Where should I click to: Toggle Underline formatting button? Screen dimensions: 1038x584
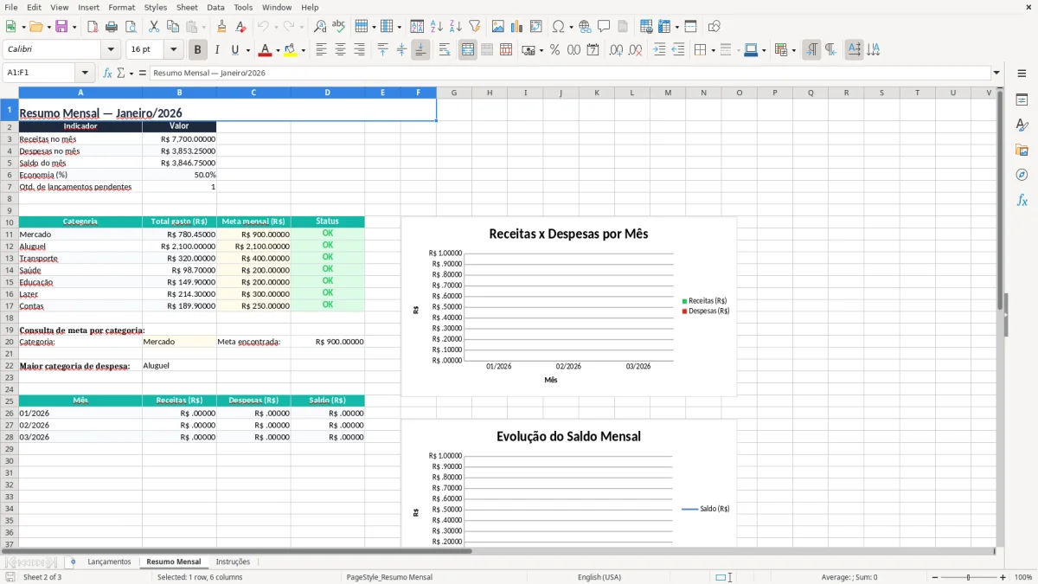[x=234, y=50]
